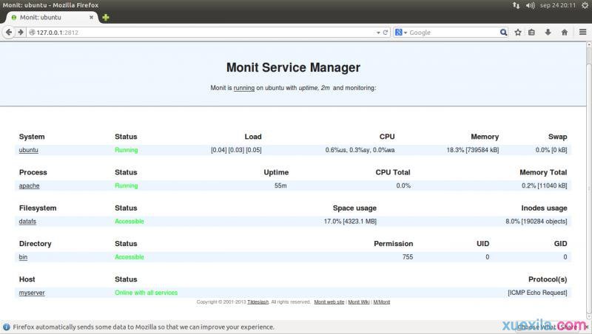Image resolution: width=592 pixels, height=334 pixels.
Task: Click the Protocol(s) column header
Action: pyautogui.click(x=548, y=279)
